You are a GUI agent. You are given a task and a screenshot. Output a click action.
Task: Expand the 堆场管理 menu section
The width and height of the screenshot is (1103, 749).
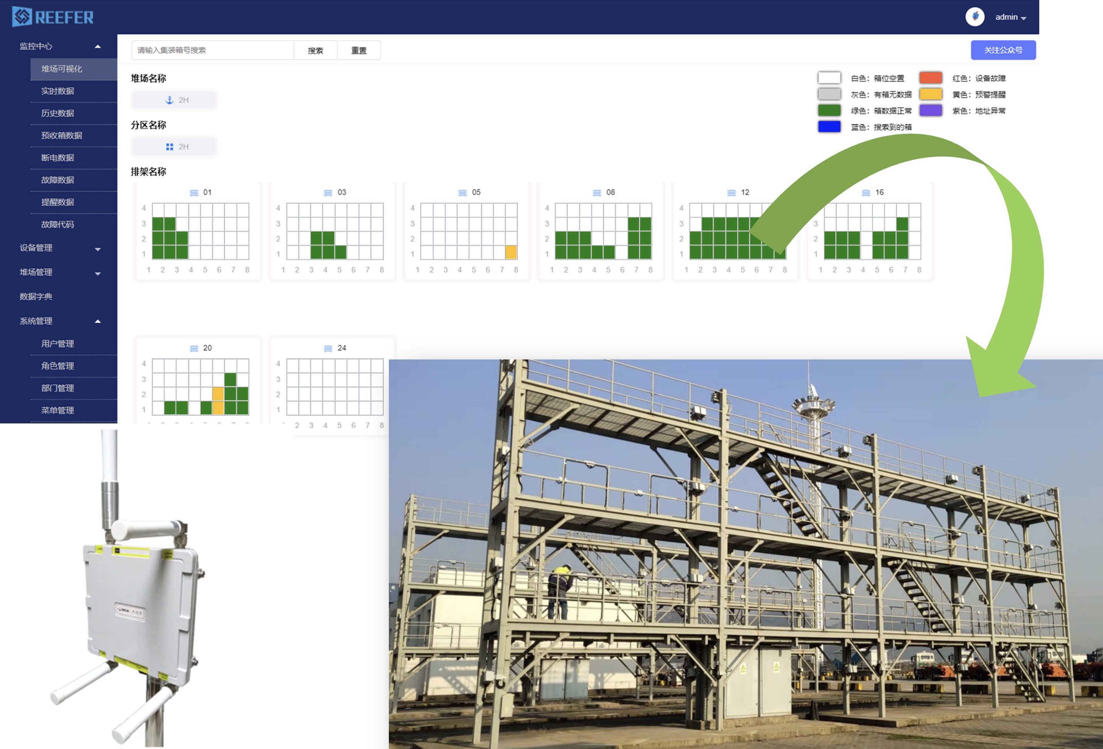coord(98,273)
